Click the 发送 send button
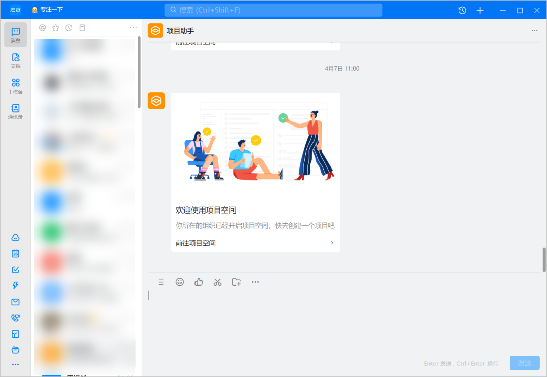 point(524,363)
